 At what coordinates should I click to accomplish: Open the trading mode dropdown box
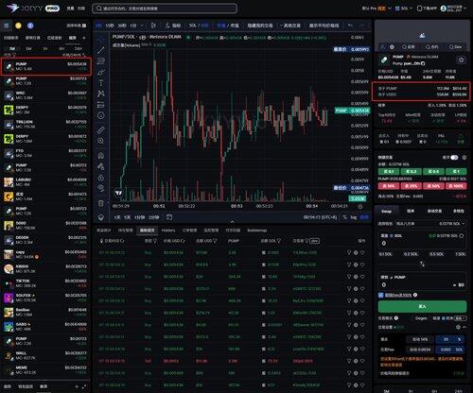click(461, 318)
